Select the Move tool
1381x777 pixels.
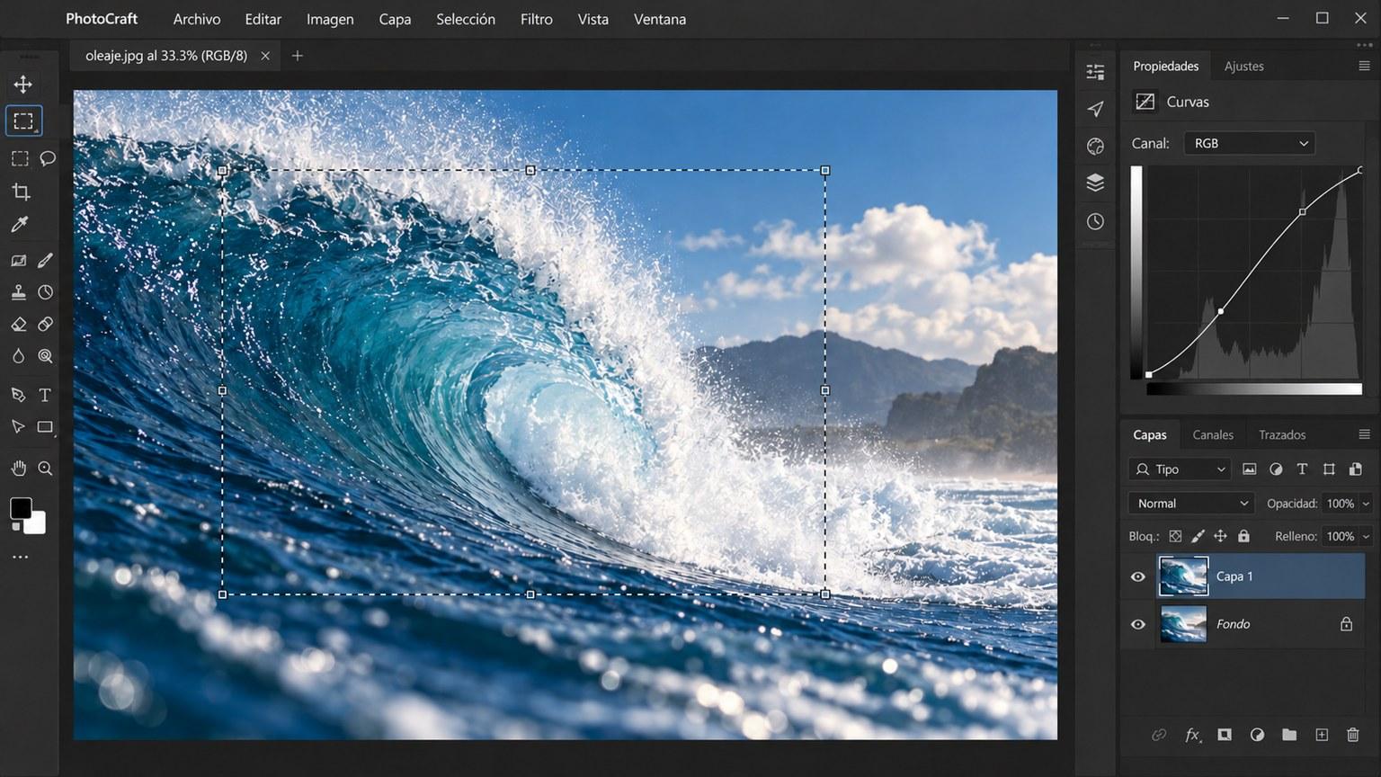(x=22, y=85)
